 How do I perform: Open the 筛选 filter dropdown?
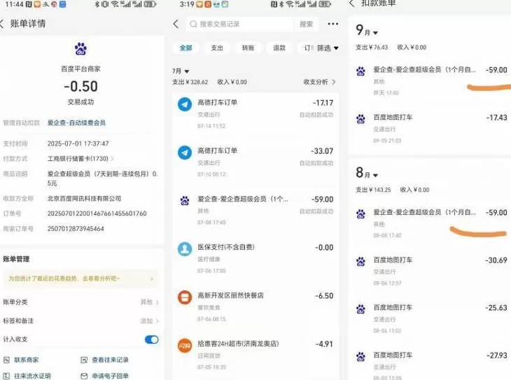point(328,48)
